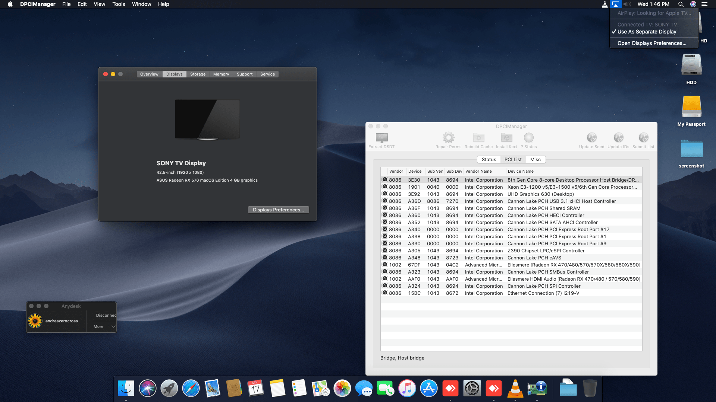Click the Rebuild Cache toolbar icon

coord(478,138)
